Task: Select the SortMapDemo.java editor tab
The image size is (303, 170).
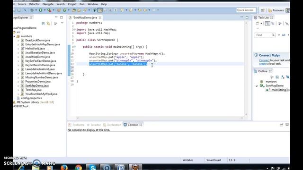Action: [x=85, y=17]
